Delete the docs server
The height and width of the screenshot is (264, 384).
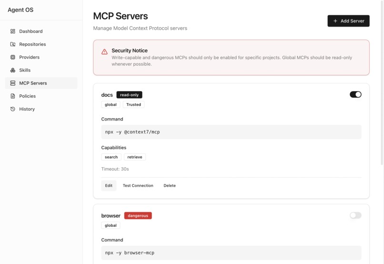coord(170,186)
